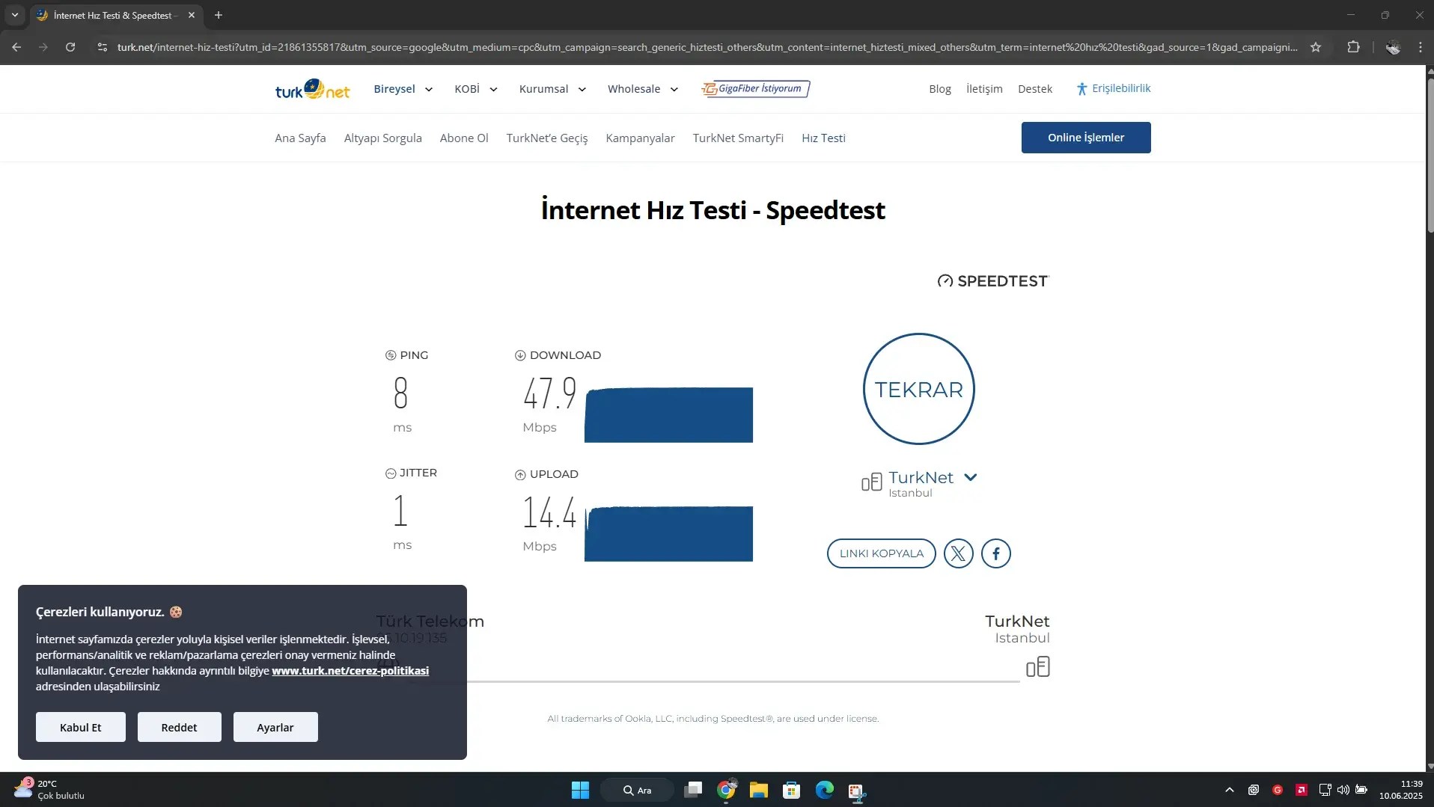Expand the Wholesale menu
1434x807 pixels.
click(x=643, y=89)
